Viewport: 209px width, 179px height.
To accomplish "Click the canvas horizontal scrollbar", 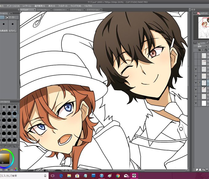I will (x=131, y=170).
